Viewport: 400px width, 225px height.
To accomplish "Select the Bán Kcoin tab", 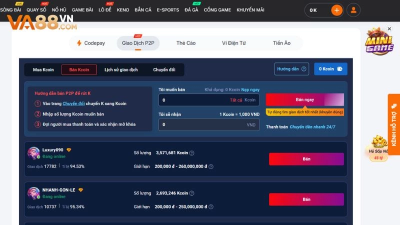I will pos(79,69).
